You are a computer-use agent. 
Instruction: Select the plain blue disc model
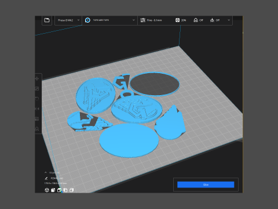click(x=129, y=140)
